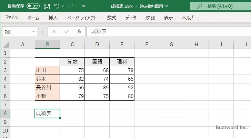Open the ホーム ribbon tab
Screen dimensions: 251x138
(33, 18)
